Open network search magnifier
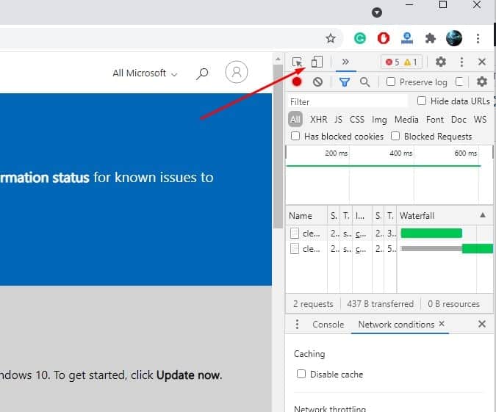 tap(364, 82)
